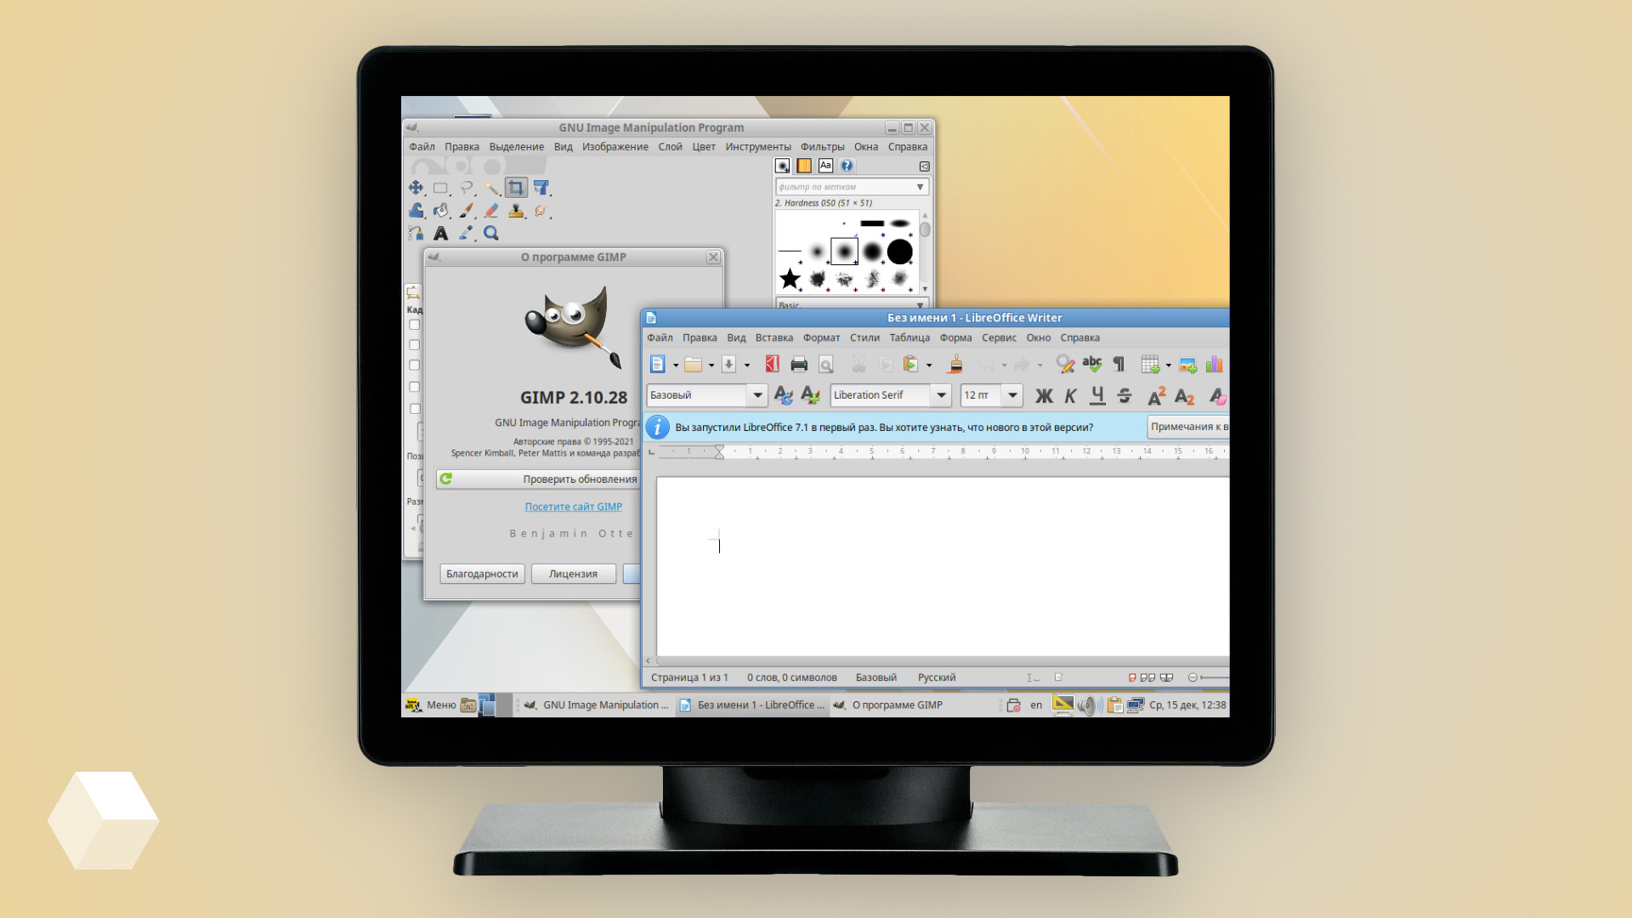1632x918 pixels.
Task: Select the Unified Transform tool in GIMP
Action: pos(541,188)
